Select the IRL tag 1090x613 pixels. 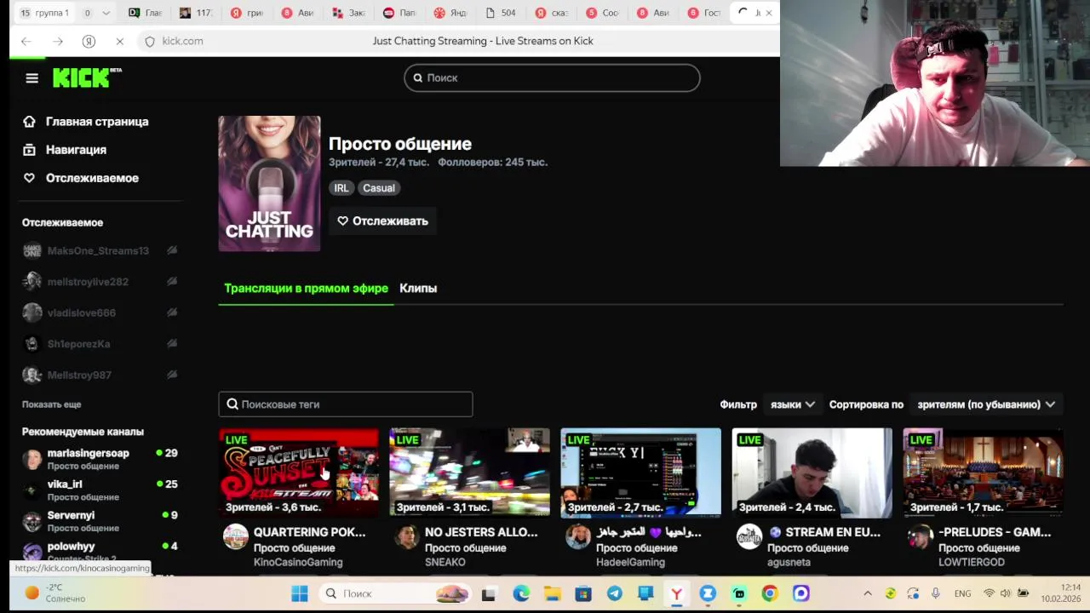pos(341,188)
